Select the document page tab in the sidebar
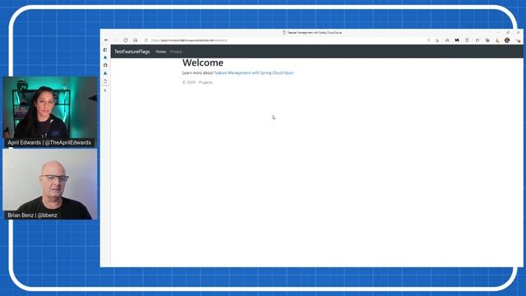The width and height of the screenshot is (526, 296). 105,81
